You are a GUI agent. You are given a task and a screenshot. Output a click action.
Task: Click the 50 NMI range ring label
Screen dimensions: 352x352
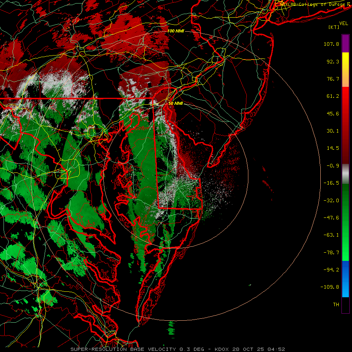tap(176, 103)
